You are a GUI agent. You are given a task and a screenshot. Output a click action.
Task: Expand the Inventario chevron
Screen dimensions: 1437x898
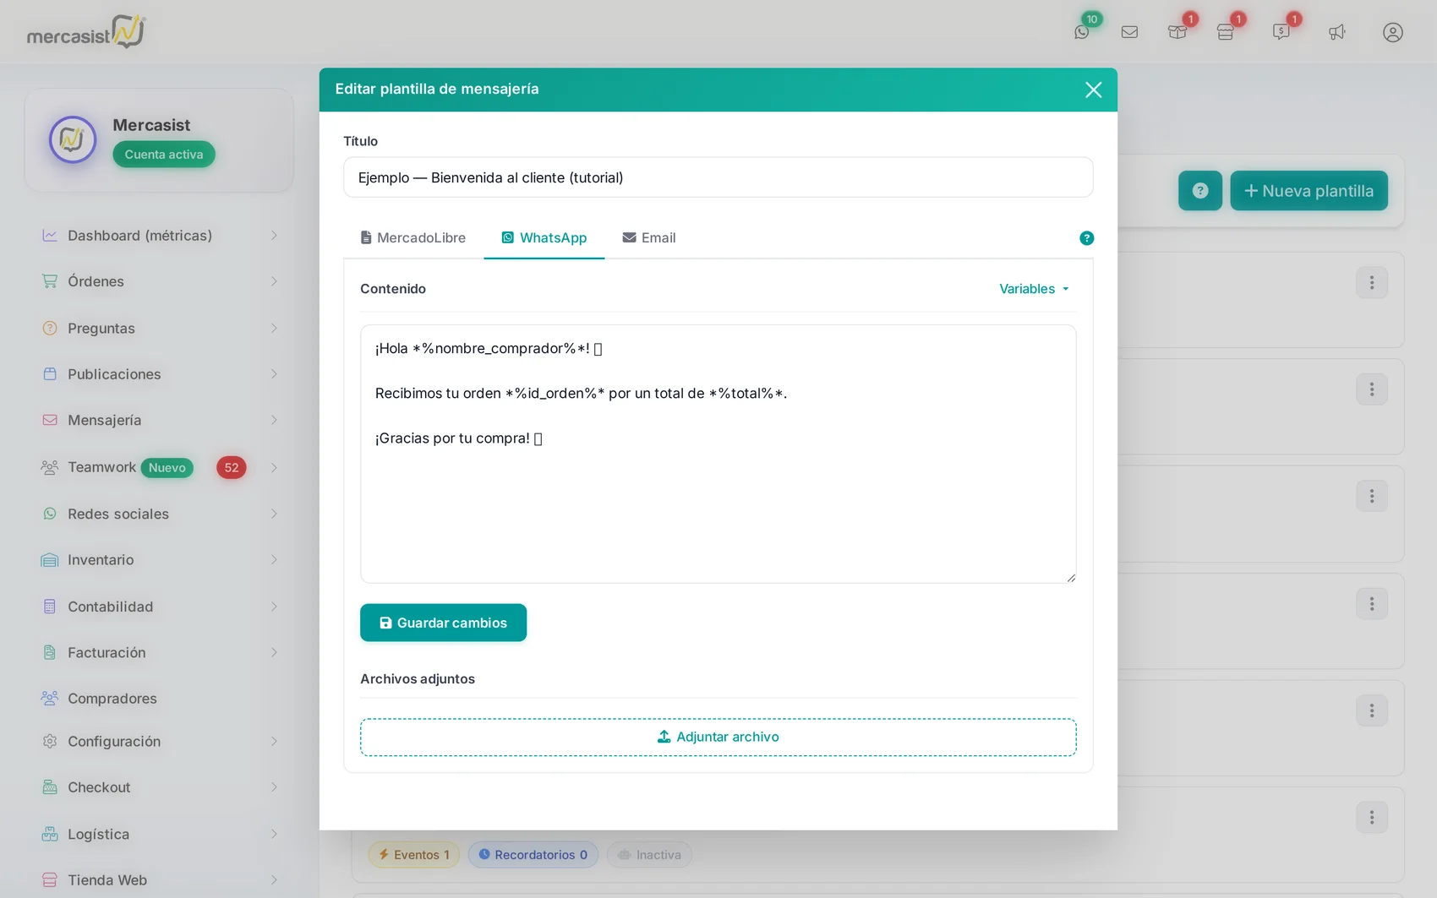tap(274, 560)
